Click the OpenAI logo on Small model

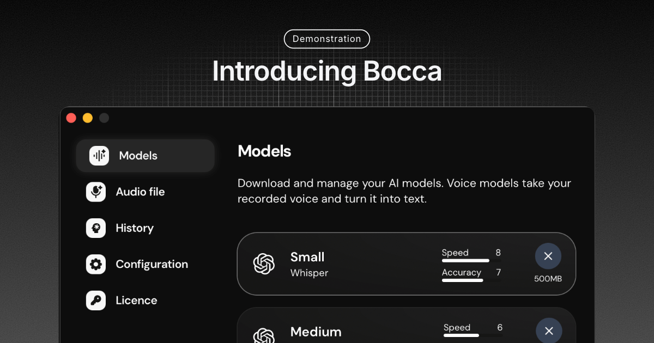[264, 264]
